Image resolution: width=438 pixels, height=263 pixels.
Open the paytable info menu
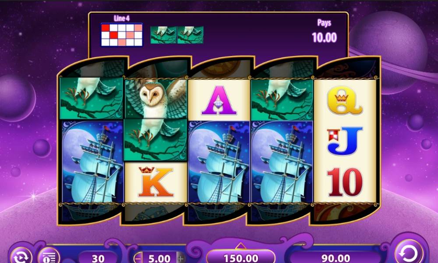click(49, 256)
